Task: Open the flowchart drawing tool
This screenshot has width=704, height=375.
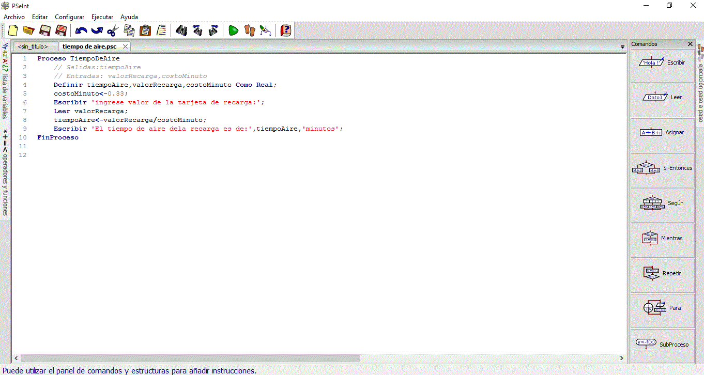Action: point(265,30)
